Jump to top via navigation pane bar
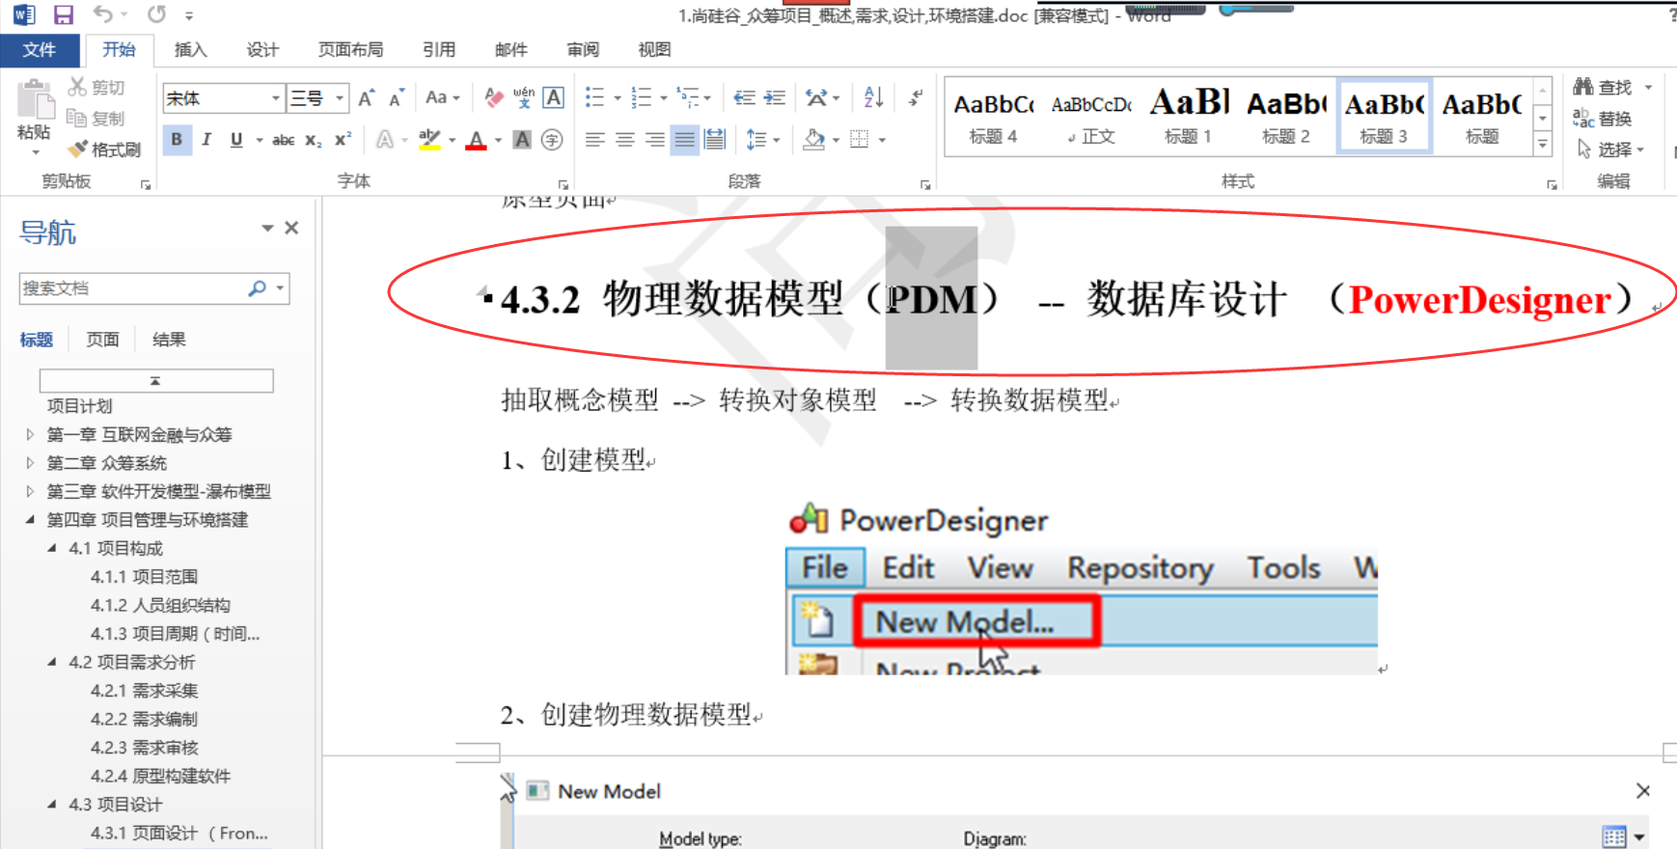Viewport: 1677px width, 849px height. pyautogui.click(x=156, y=381)
